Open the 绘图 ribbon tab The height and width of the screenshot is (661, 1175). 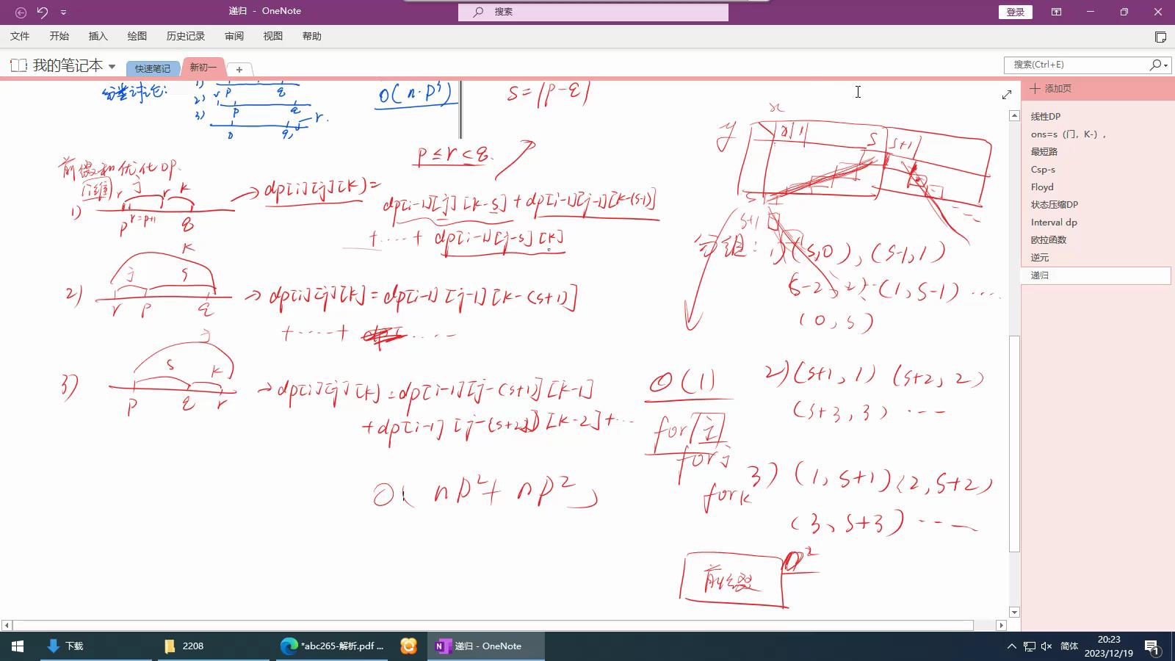[137, 36]
